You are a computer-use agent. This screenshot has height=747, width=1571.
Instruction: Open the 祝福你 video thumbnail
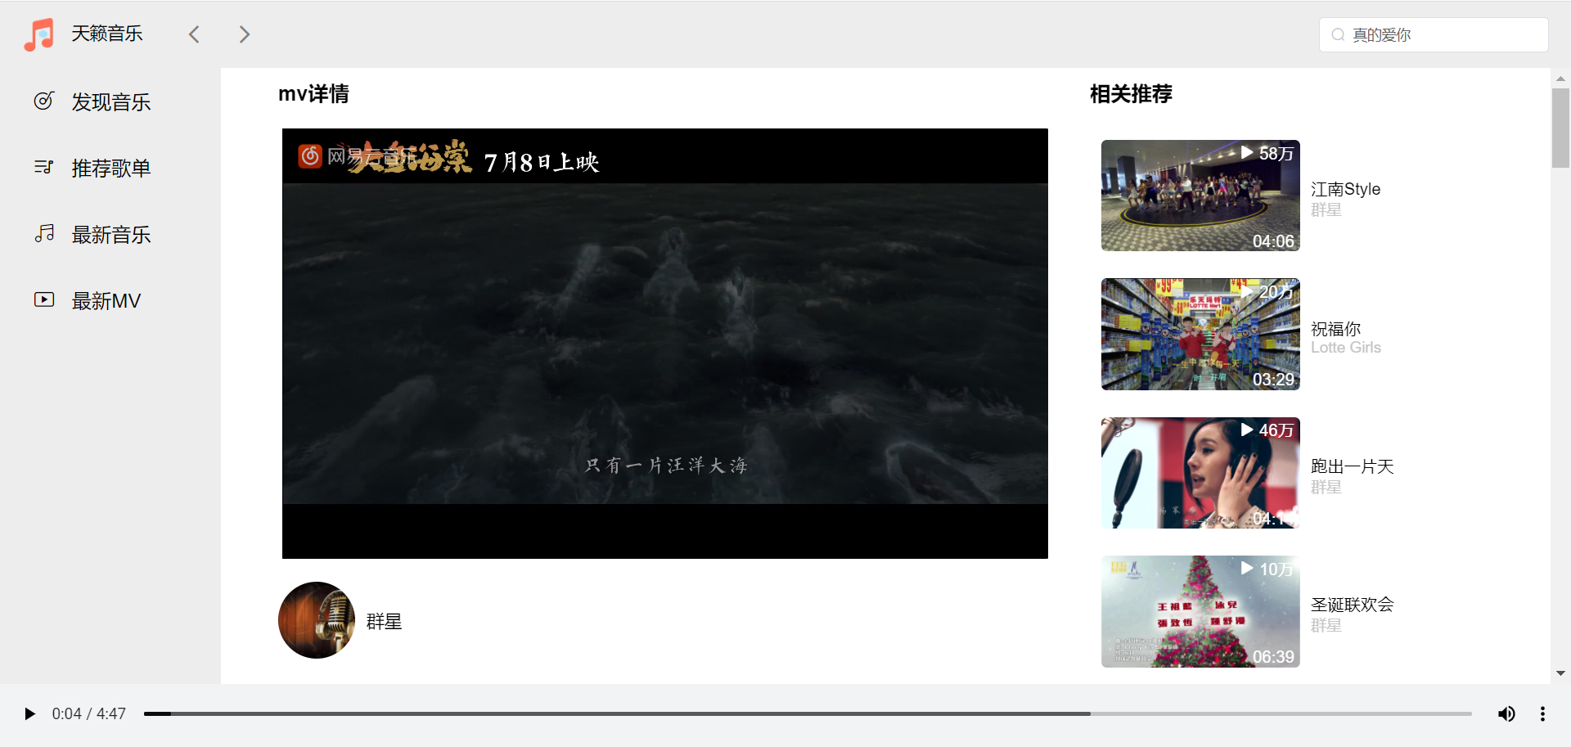(x=1200, y=334)
